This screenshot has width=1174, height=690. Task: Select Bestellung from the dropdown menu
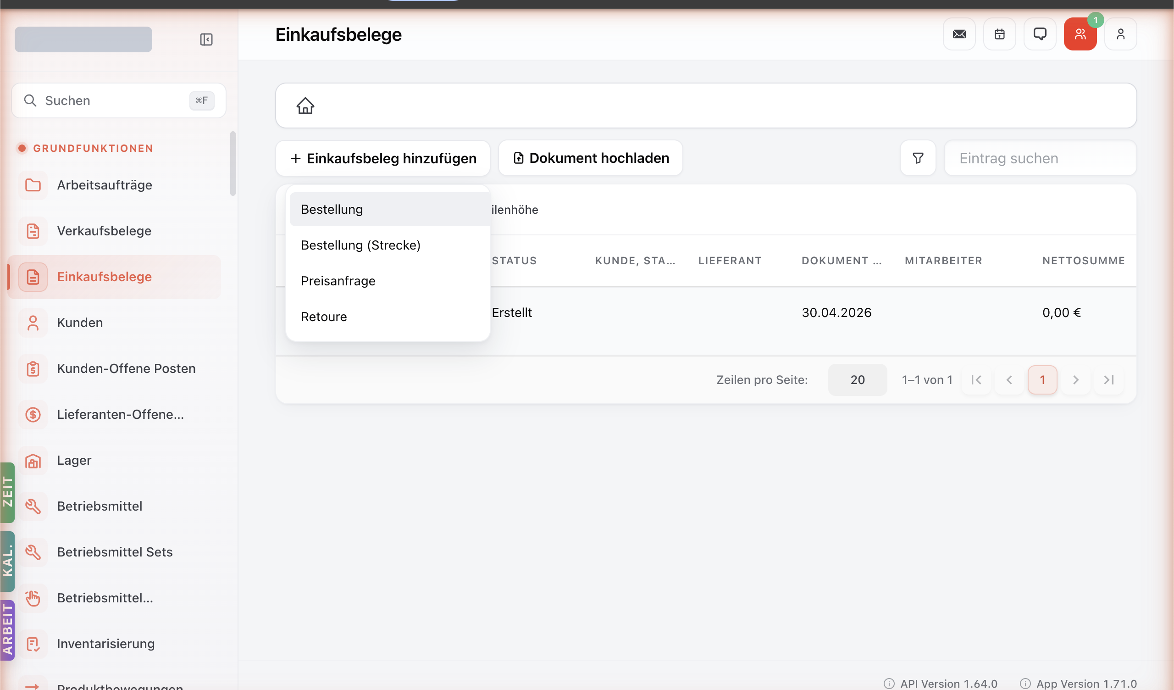pos(389,209)
